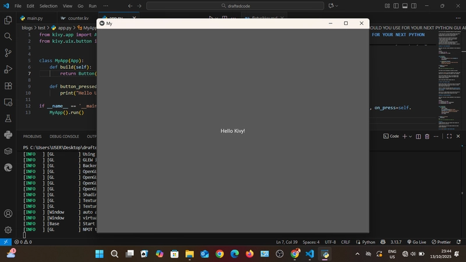Image resolution: width=466 pixels, height=262 pixels.
Task: Click the Hello Kivy! button
Action: [x=232, y=131]
